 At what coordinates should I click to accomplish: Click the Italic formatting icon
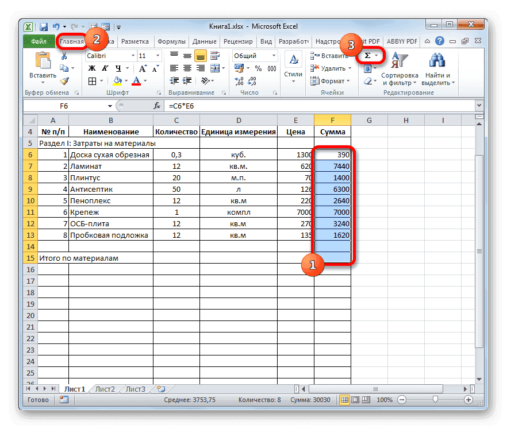pos(105,69)
